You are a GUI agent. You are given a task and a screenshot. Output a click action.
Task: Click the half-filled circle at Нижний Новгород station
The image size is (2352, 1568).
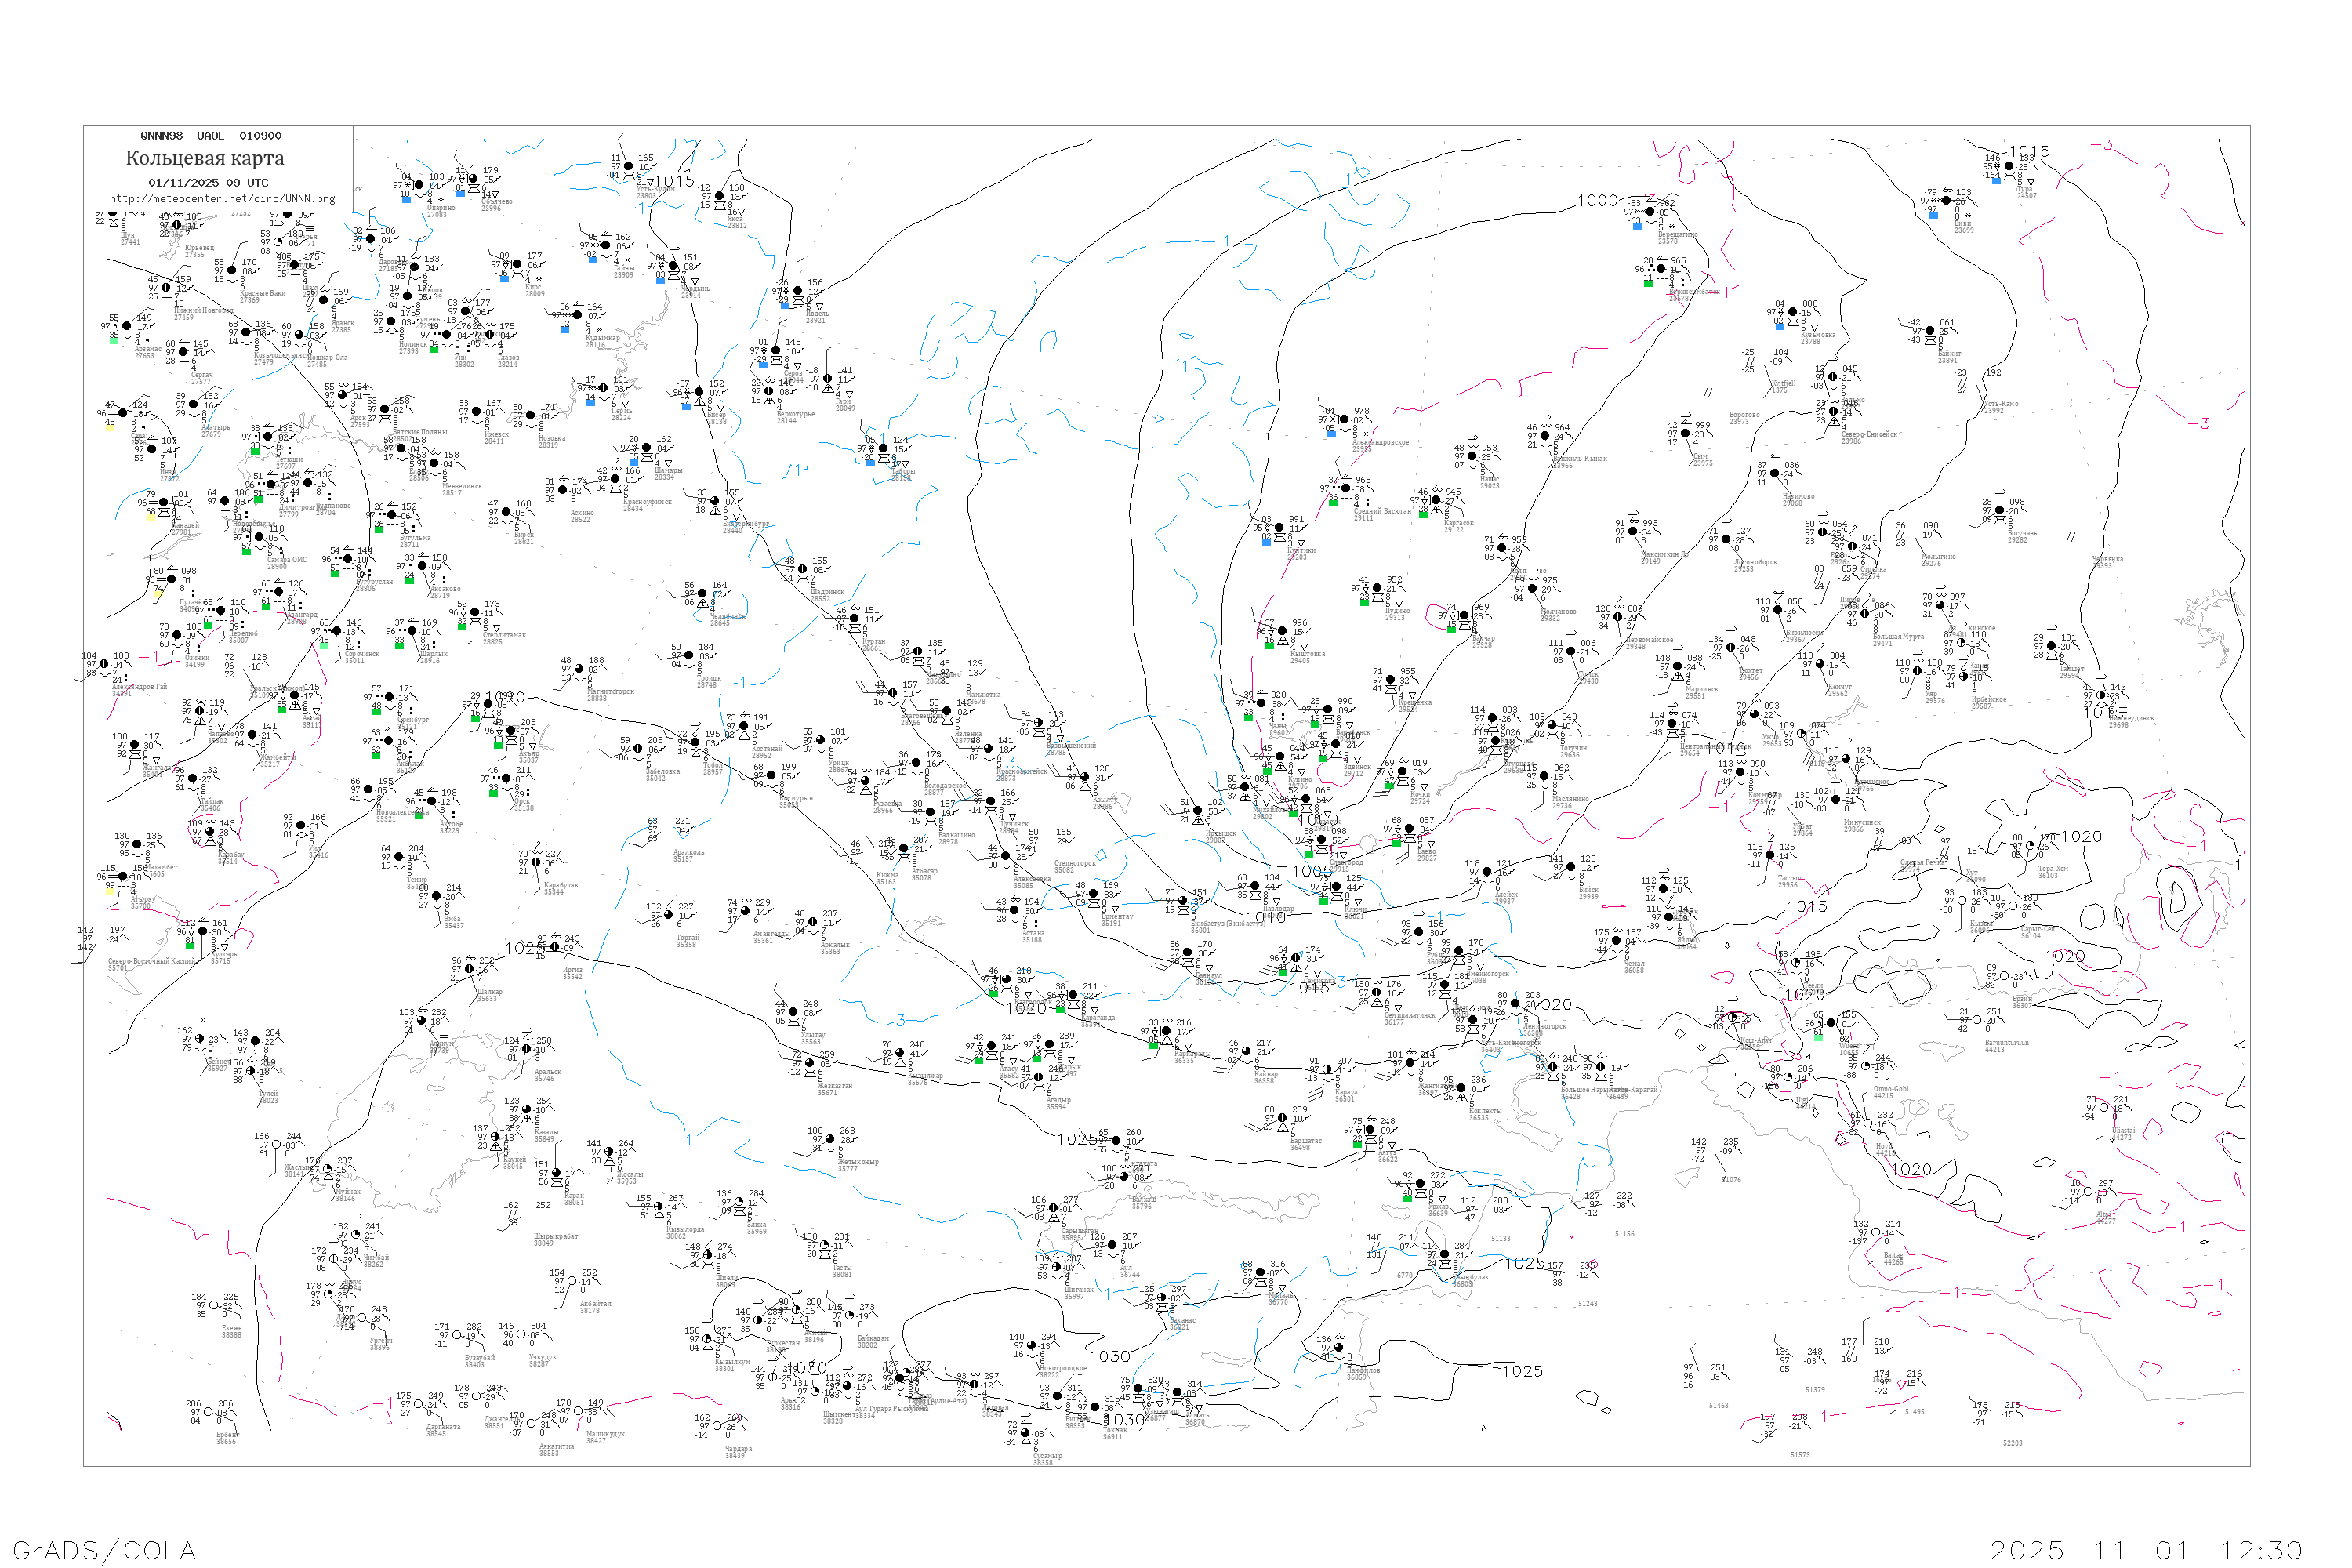(x=166, y=288)
